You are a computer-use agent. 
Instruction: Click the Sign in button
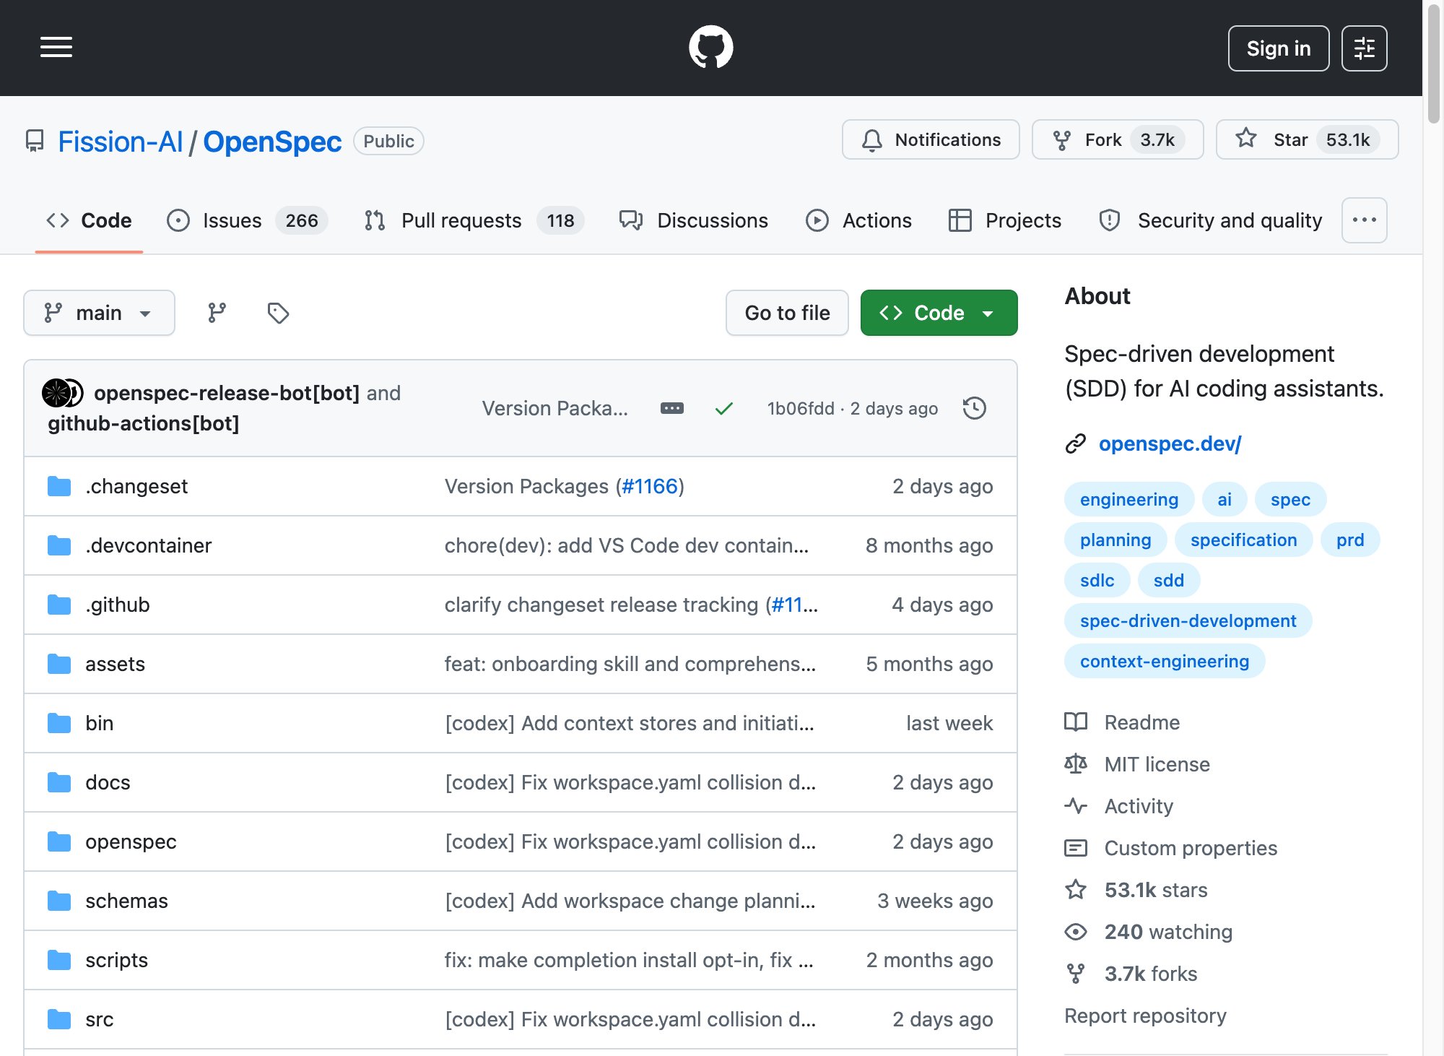[x=1278, y=48]
